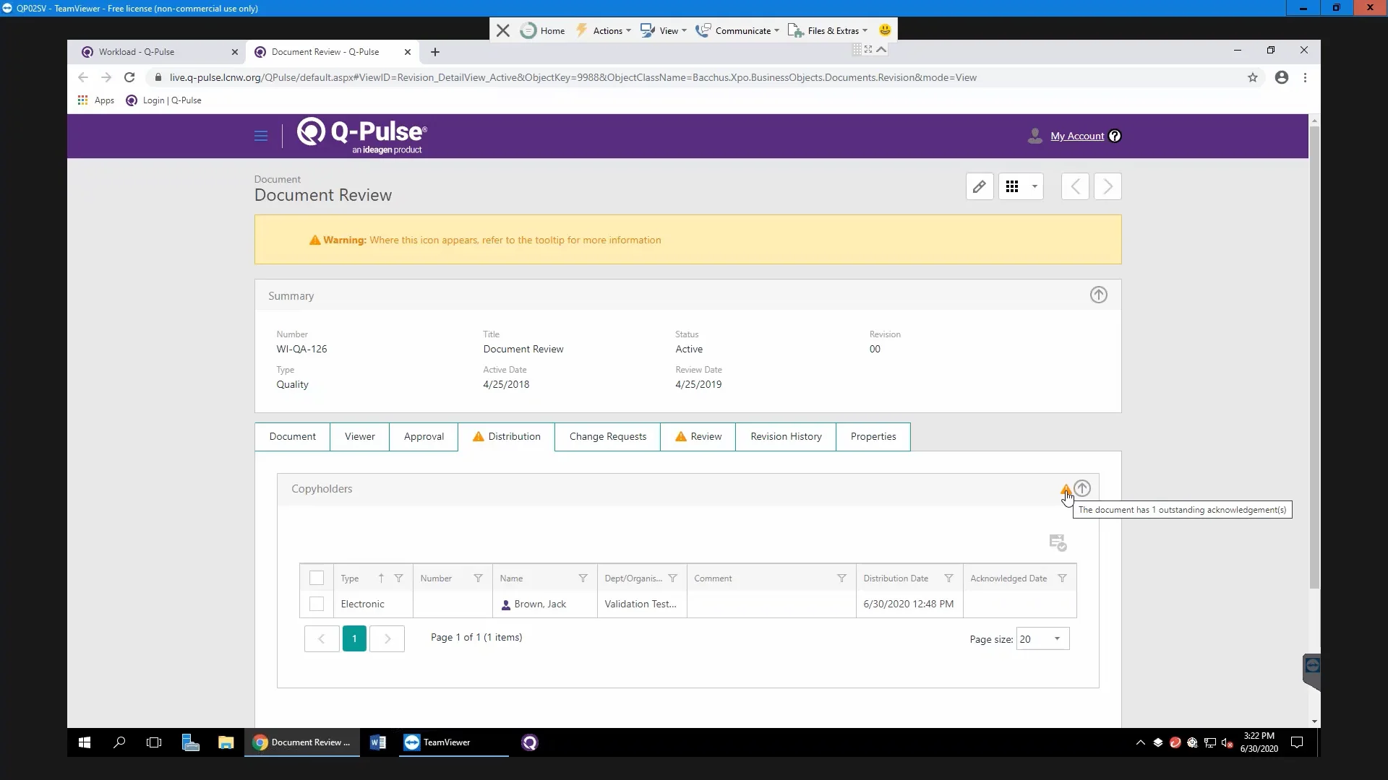This screenshot has height=780, width=1388.
Task: Open Word from the taskbar
Action: (377, 742)
